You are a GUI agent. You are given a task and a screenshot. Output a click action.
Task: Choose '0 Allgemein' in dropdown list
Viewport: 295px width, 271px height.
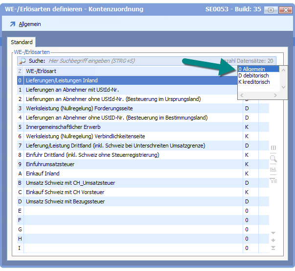click(x=253, y=69)
